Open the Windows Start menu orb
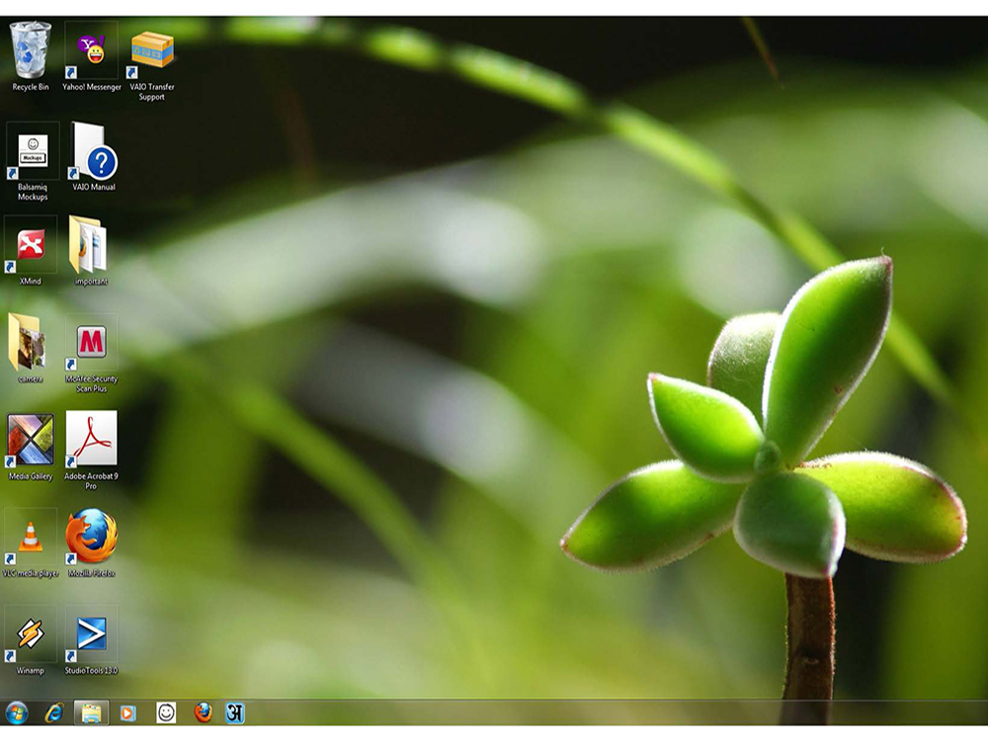The height and width of the screenshot is (741, 988). 17,713
